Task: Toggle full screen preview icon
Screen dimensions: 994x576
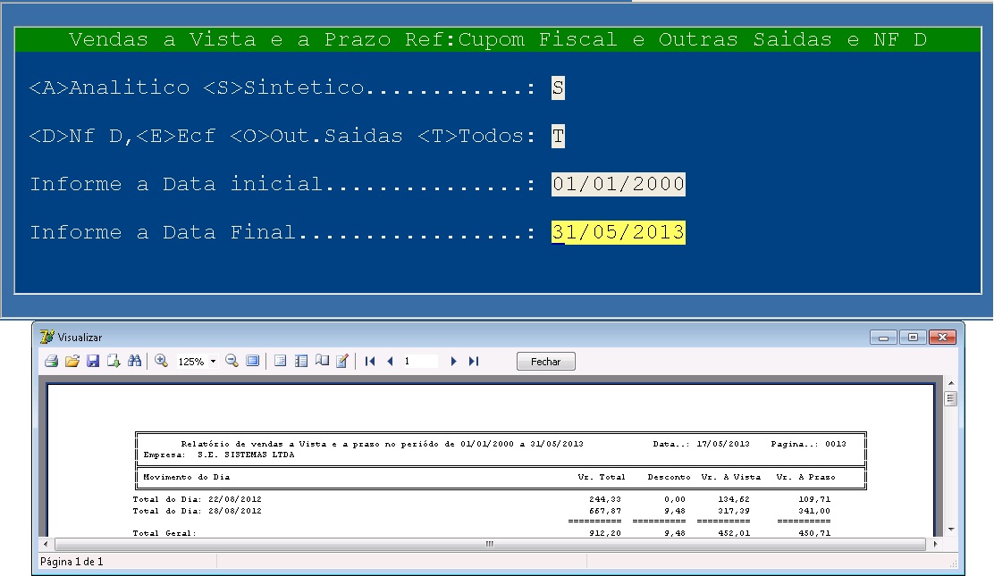Action: click(x=253, y=361)
